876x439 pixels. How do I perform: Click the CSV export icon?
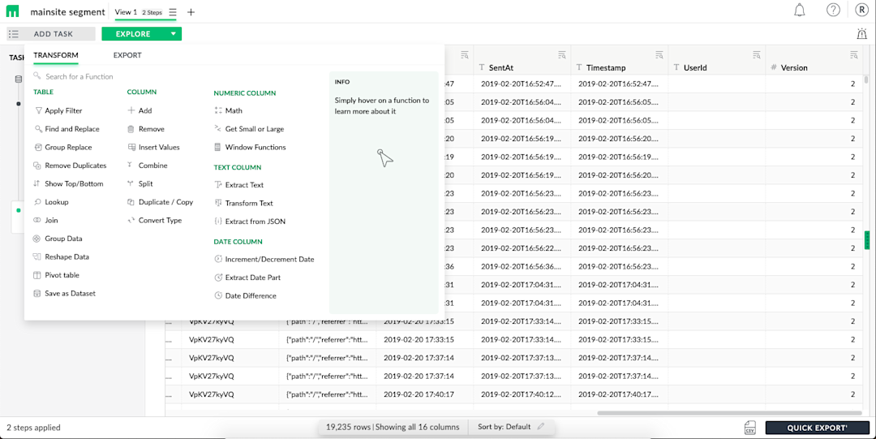[750, 428]
